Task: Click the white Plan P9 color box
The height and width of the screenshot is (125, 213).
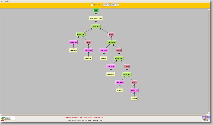Action: [92, 5]
